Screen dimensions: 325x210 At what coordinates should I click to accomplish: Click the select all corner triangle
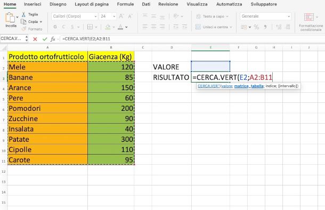(4, 48)
